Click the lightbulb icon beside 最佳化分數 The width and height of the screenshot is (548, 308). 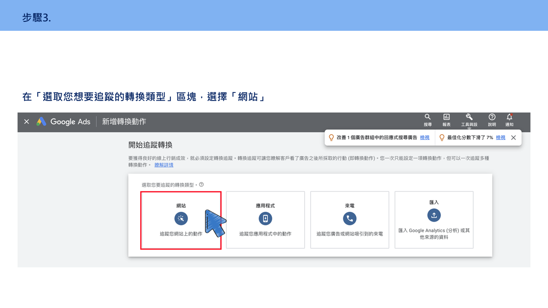(442, 138)
